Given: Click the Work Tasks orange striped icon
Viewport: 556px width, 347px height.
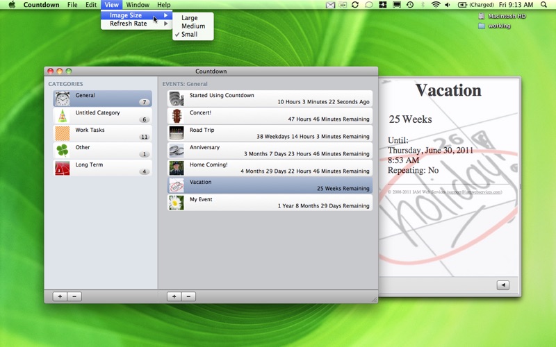Looking at the screenshot, I should click(63, 133).
